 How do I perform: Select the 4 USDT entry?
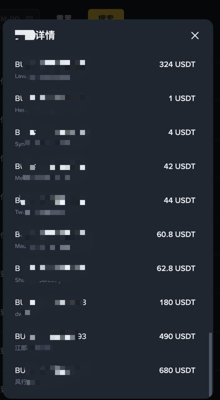105,138
